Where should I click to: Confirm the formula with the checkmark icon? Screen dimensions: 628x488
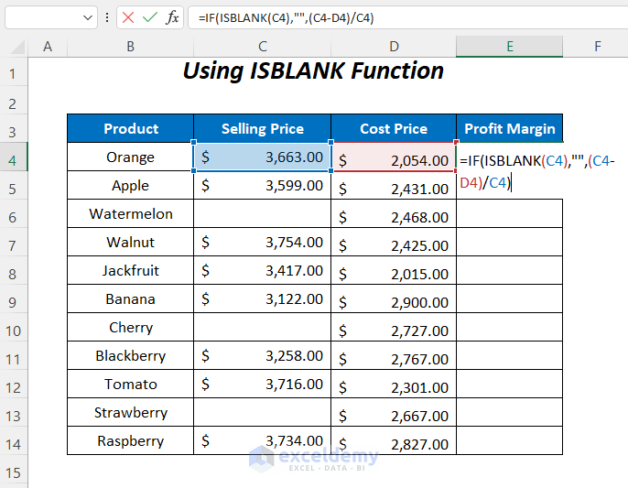point(150,17)
